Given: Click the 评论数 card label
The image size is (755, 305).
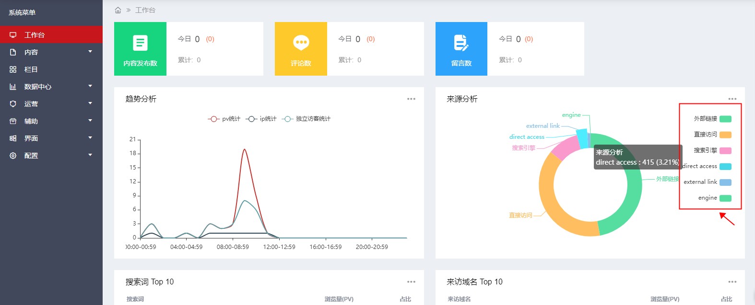Looking at the screenshot, I should pyautogui.click(x=301, y=63).
